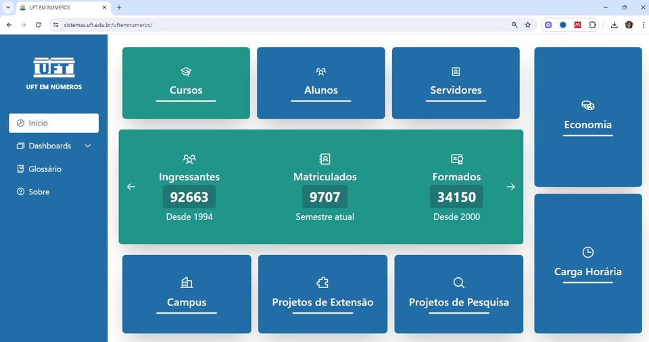Open Glossário from the sidebar
This screenshot has height=342, width=649.
pos(45,169)
